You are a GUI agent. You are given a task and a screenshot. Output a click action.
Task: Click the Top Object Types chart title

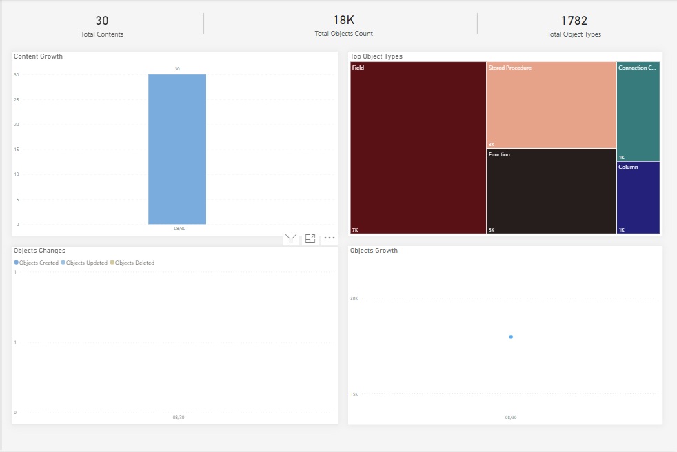376,56
